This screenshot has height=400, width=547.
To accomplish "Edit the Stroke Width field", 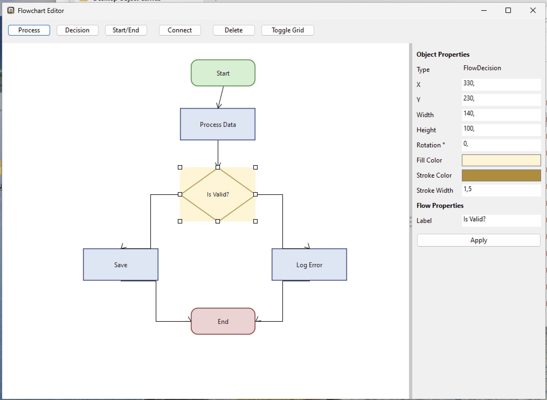I will pos(501,190).
